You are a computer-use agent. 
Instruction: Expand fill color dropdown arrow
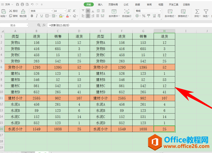(x=64, y=16)
